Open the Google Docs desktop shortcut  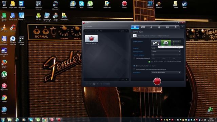pyautogui.click(x=13, y=16)
